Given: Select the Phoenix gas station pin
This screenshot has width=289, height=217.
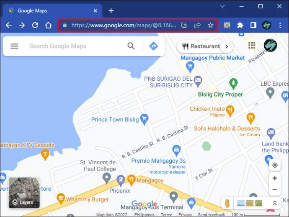Looking at the screenshot, I should click(121, 181).
